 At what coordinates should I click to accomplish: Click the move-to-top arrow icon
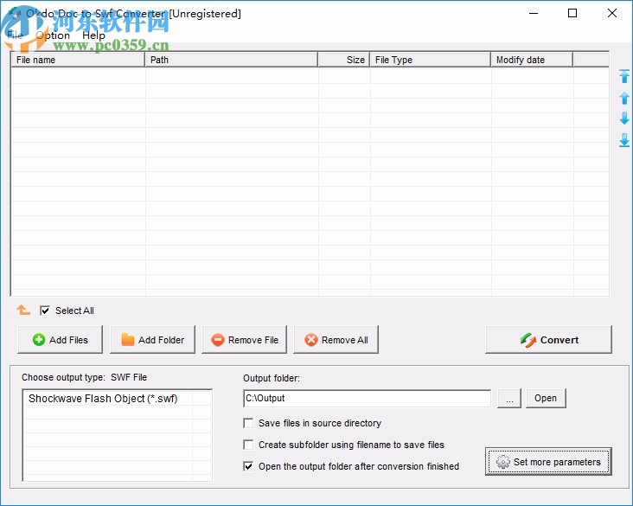[624, 76]
